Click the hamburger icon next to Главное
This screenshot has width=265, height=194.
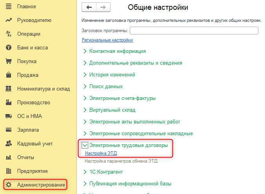tap(9, 7)
